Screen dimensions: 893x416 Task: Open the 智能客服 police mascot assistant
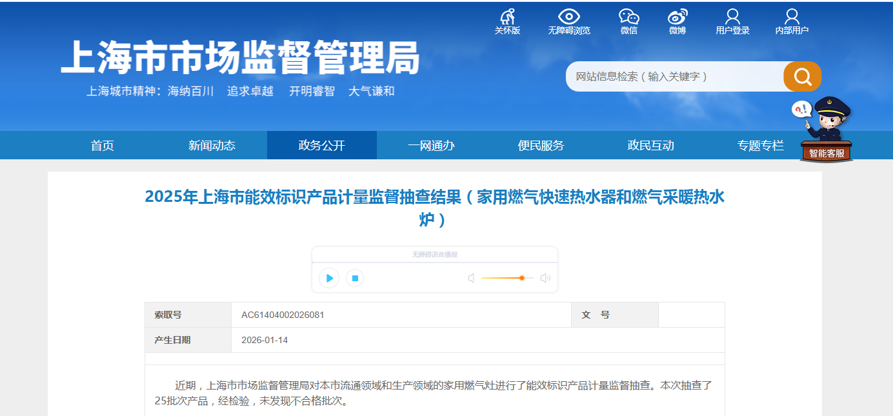(827, 130)
